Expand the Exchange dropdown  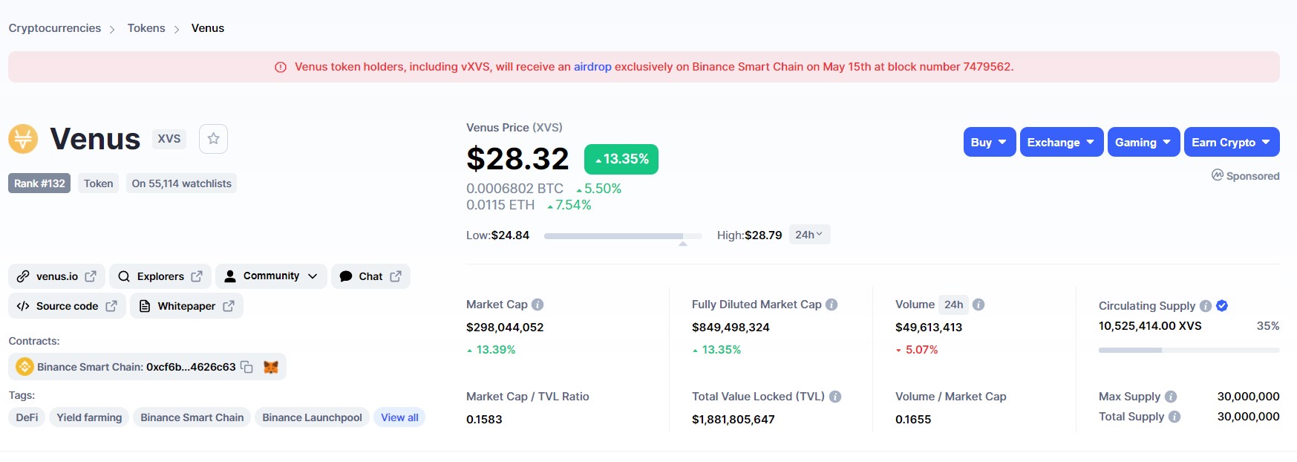(x=1062, y=142)
